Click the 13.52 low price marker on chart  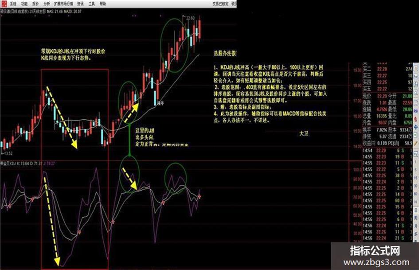8,153
